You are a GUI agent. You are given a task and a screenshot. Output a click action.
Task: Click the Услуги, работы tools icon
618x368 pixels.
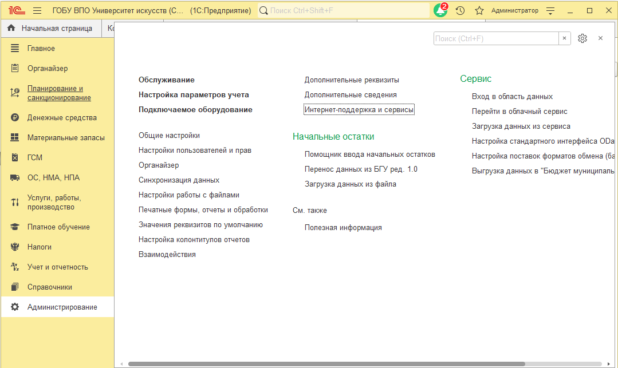point(14,202)
